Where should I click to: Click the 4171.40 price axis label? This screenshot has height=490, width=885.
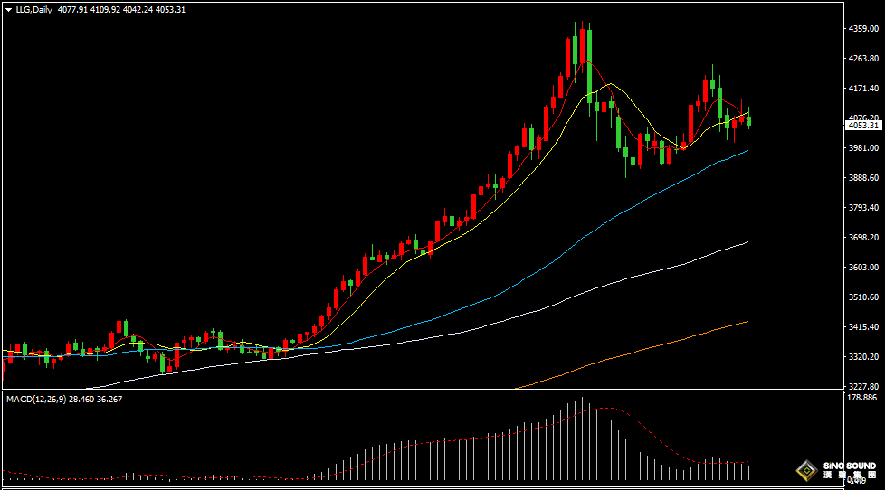pyautogui.click(x=864, y=88)
